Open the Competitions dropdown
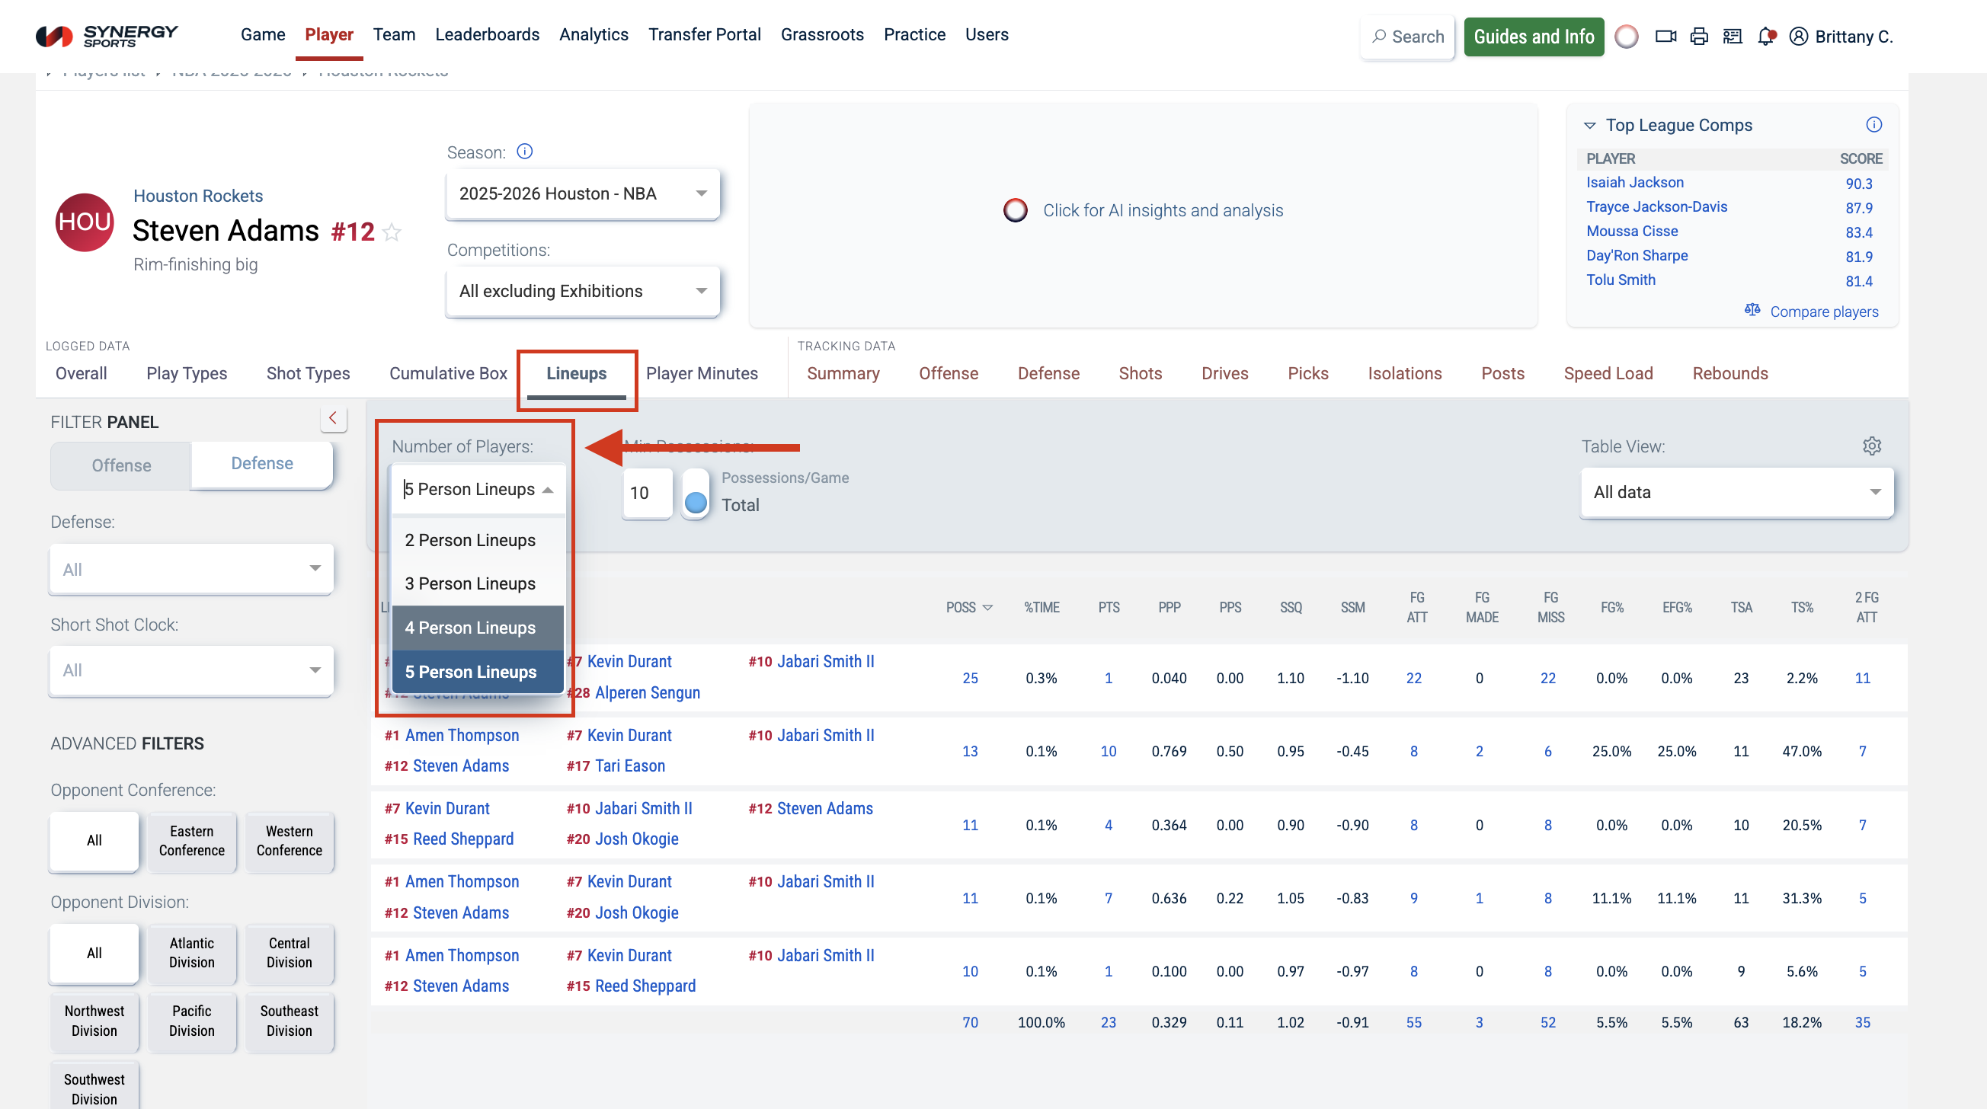 [582, 291]
